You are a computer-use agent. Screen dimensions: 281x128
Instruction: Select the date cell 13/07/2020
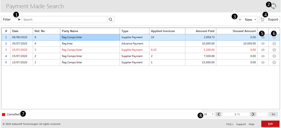pos(22,62)
